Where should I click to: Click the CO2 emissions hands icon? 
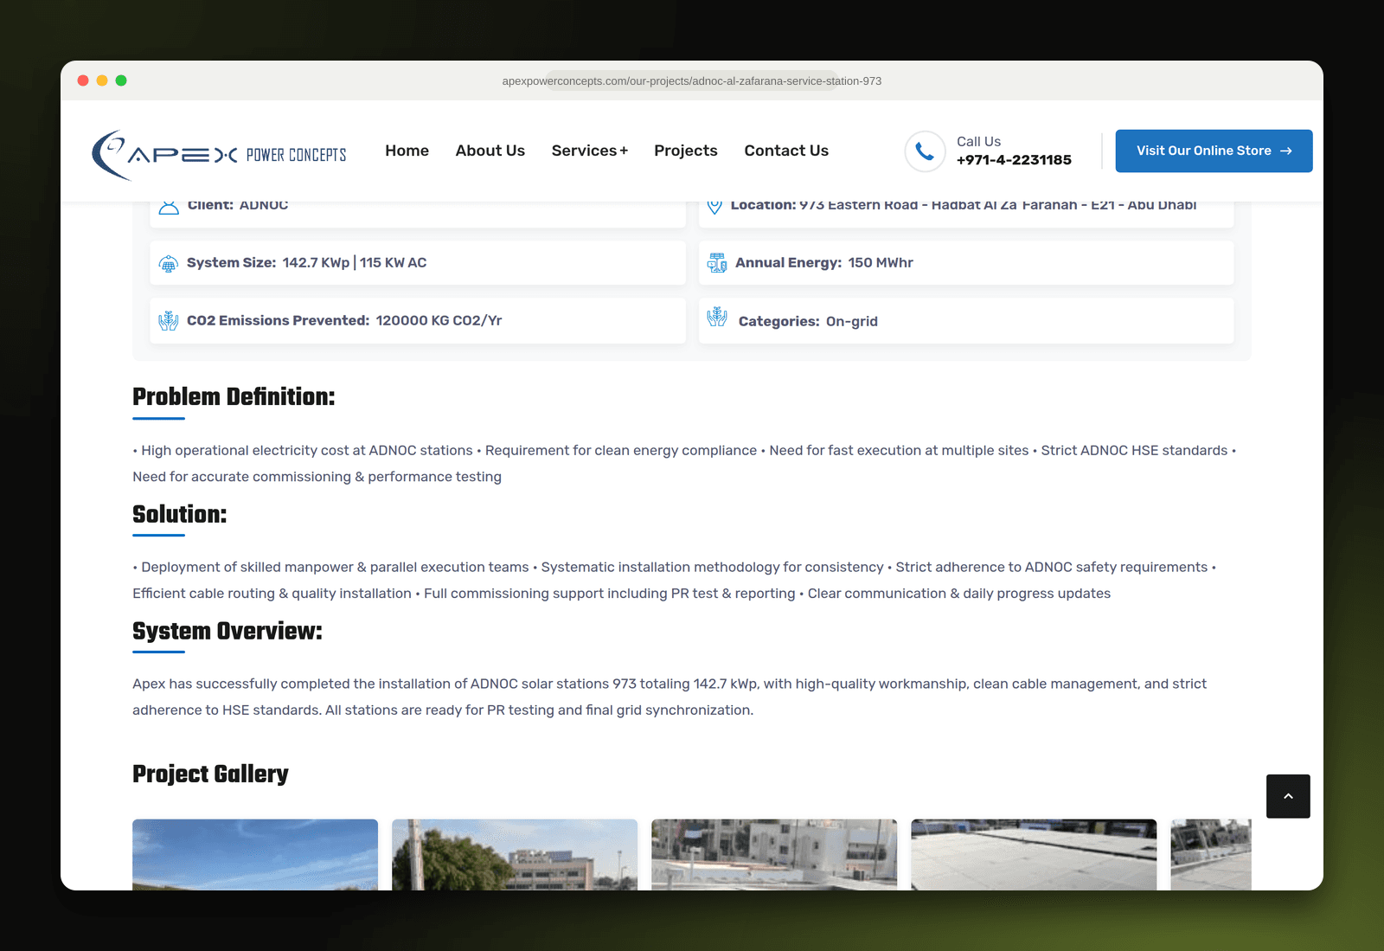169,321
